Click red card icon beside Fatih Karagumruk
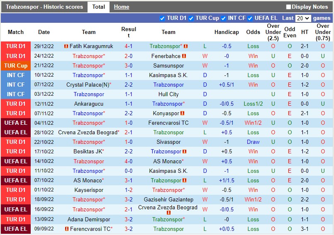Image resolution: width=334 pixels, height=235 pixels. pos(66,46)
